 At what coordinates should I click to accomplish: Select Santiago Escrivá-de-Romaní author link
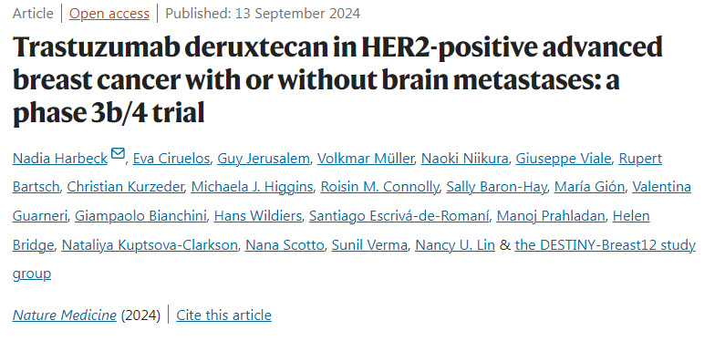pos(399,215)
